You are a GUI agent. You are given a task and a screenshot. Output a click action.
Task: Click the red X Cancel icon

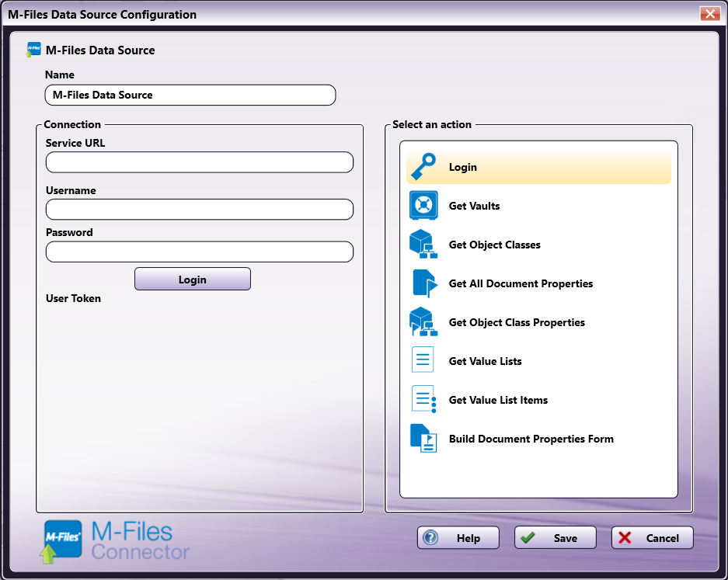pyautogui.click(x=625, y=538)
